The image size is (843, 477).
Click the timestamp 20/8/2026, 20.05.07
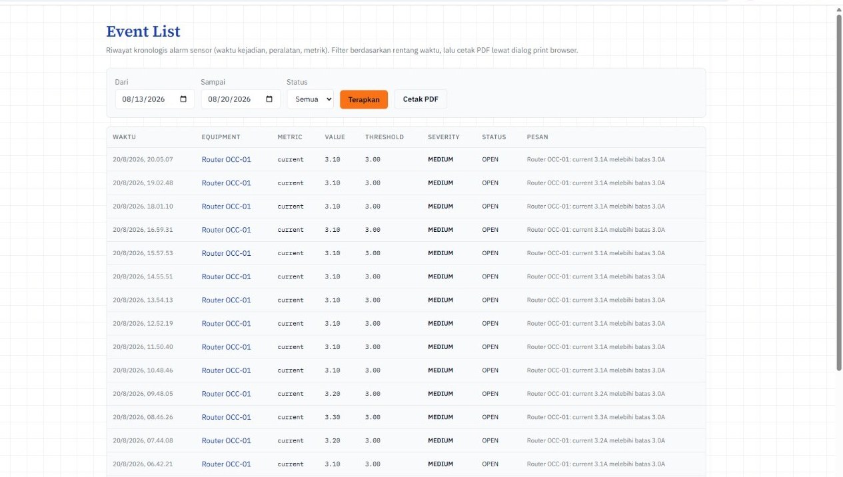pyautogui.click(x=143, y=160)
